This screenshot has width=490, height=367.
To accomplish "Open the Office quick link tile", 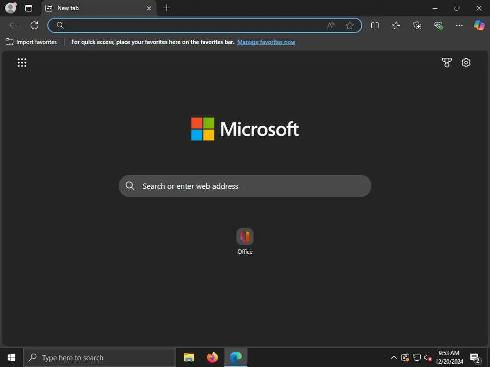I will pos(245,241).
